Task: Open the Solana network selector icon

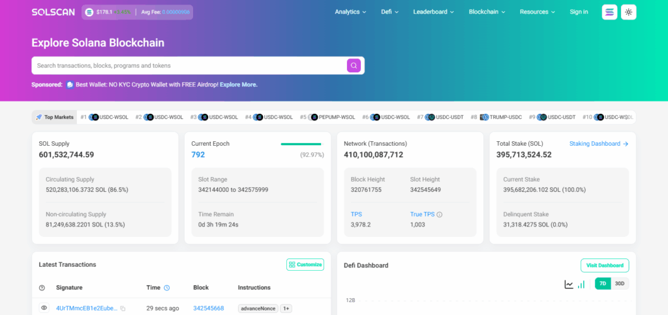Action: point(609,12)
